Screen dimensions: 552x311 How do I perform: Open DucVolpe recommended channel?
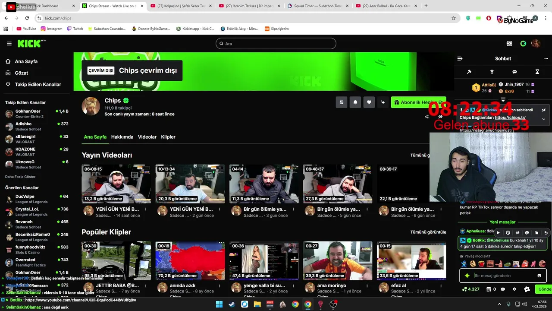click(x=37, y=199)
